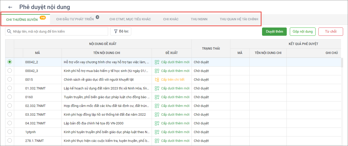
Task: Select the radio button for row 1ptpnh
Action: coord(10,132)
